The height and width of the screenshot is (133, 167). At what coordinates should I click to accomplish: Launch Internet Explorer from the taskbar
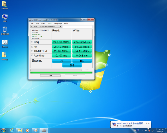(11, 130)
